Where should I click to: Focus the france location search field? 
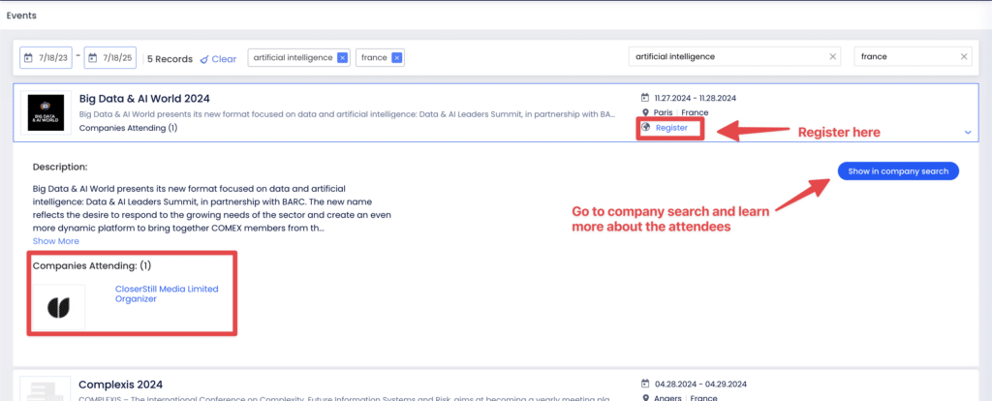coord(913,56)
